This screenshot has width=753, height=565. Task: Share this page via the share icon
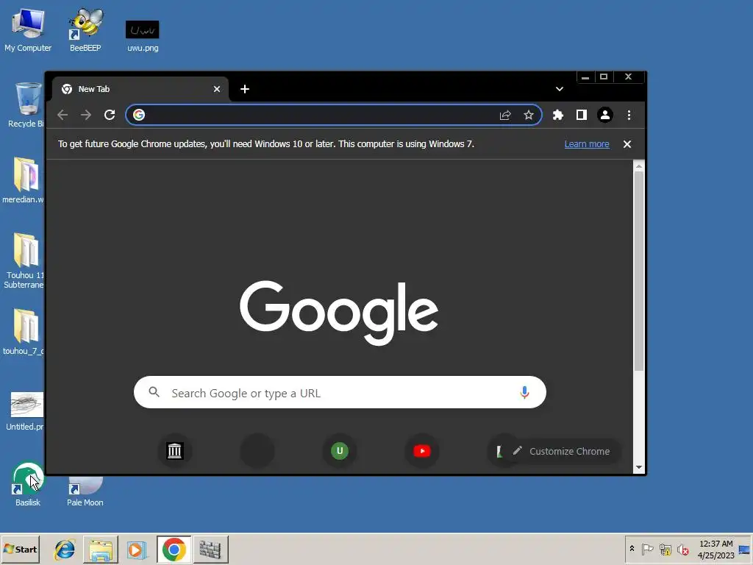point(505,115)
